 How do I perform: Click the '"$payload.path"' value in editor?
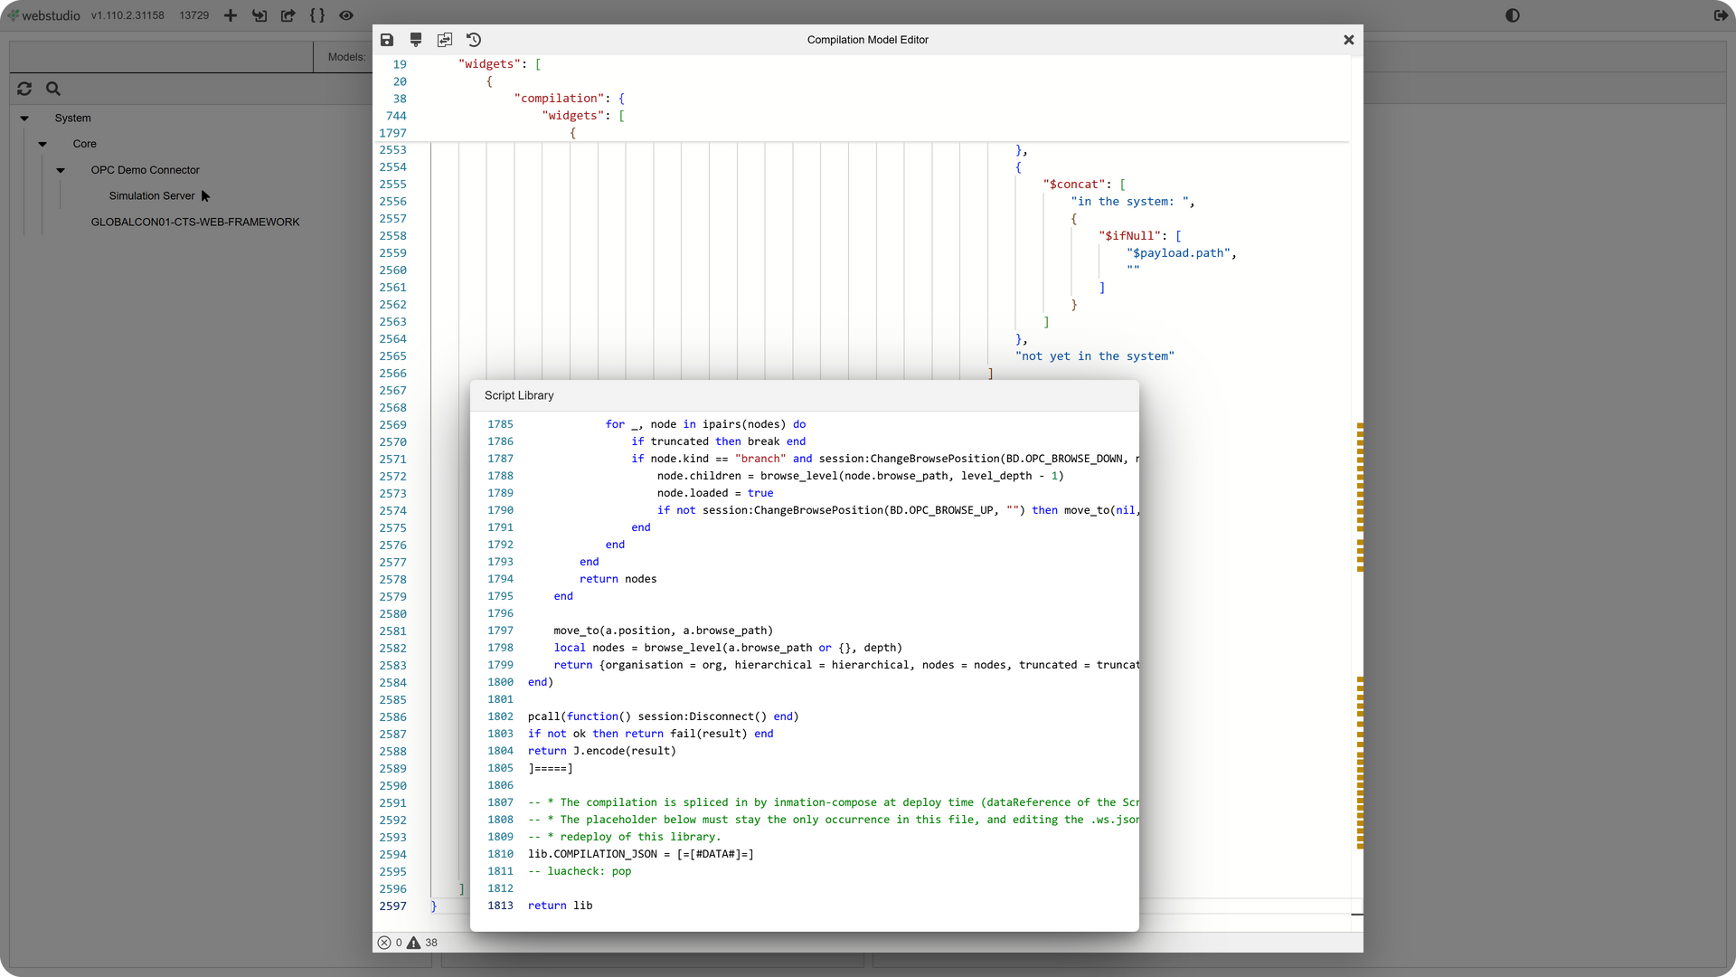click(1178, 253)
